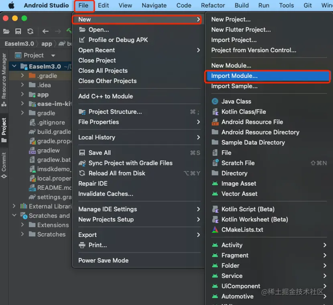Click the Save All toolbar icon
Viewport: 333px width, 305px height.
tap(18, 31)
